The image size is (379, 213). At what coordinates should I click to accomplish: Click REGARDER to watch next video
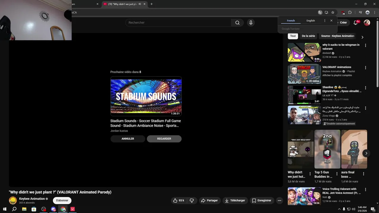[x=164, y=139]
